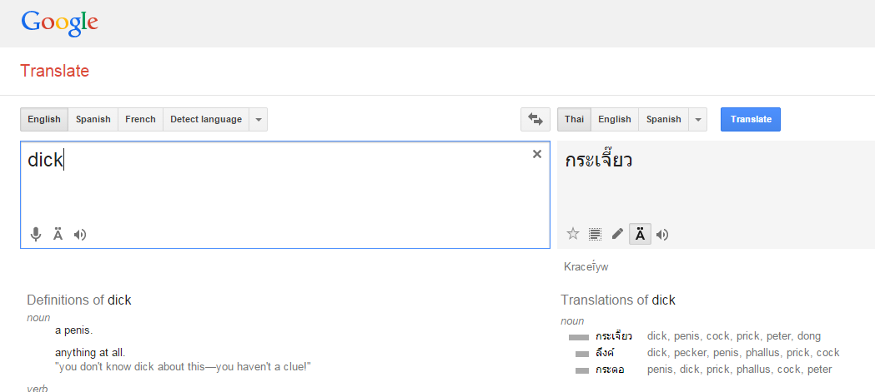Select Spanish as source language

pyautogui.click(x=93, y=119)
